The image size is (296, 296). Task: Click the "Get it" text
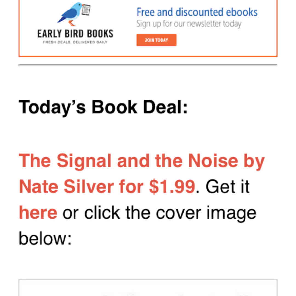pyautogui.click(x=227, y=186)
